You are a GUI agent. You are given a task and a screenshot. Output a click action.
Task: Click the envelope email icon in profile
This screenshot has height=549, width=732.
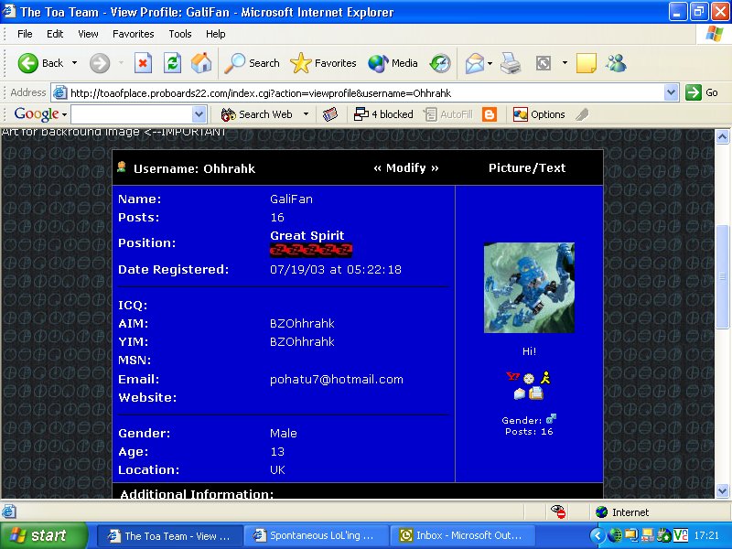[520, 394]
